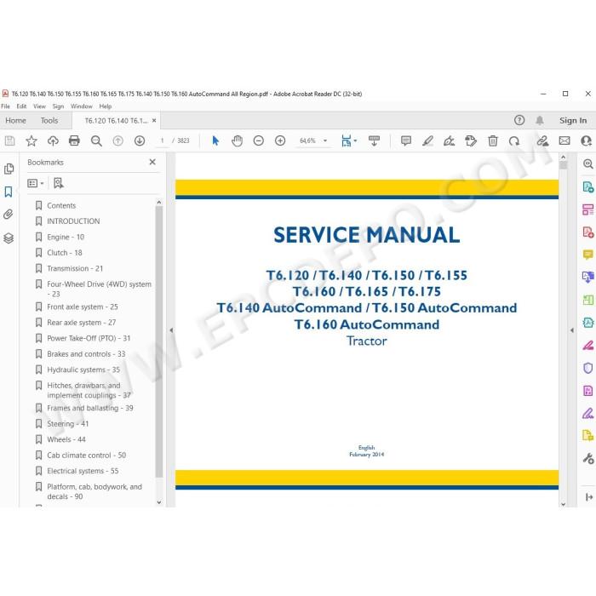Zoom in with plus icon

tap(280, 140)
